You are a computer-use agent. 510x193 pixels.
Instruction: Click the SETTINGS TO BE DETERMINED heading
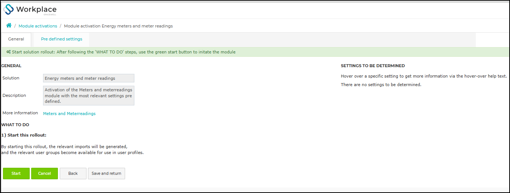(x=373, y=66)
